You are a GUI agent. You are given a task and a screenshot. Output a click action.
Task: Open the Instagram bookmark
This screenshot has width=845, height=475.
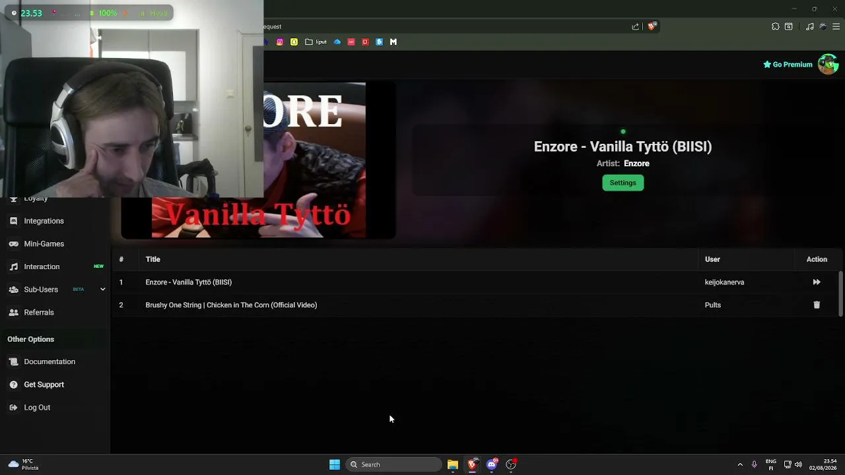(280, 42)
